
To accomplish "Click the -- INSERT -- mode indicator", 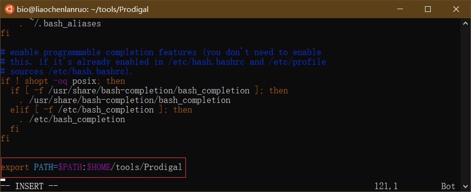I will [x=29, y=186].
